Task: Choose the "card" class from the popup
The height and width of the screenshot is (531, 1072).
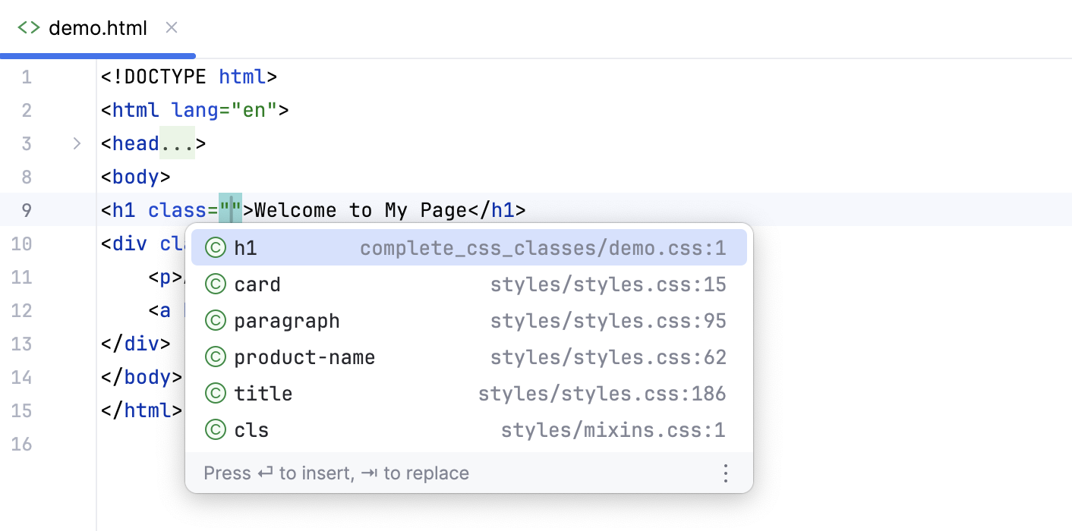Action: click(258, 284)
